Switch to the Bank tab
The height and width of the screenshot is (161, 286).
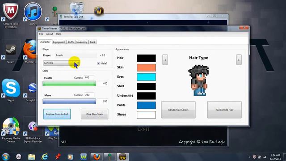[x=93, y=42]
